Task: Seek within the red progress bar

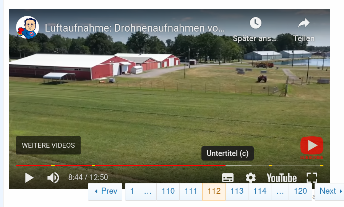Action: [121, 166]
